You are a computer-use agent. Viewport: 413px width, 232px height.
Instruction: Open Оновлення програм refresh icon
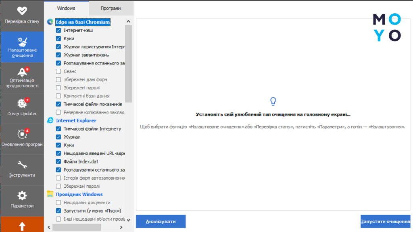click(x=22, y=134)
